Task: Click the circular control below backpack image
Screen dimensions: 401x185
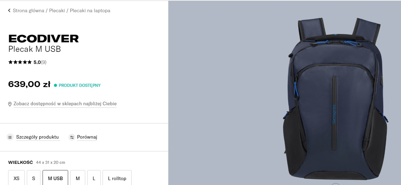Action: pyautogui.click(x=336, y=184)
